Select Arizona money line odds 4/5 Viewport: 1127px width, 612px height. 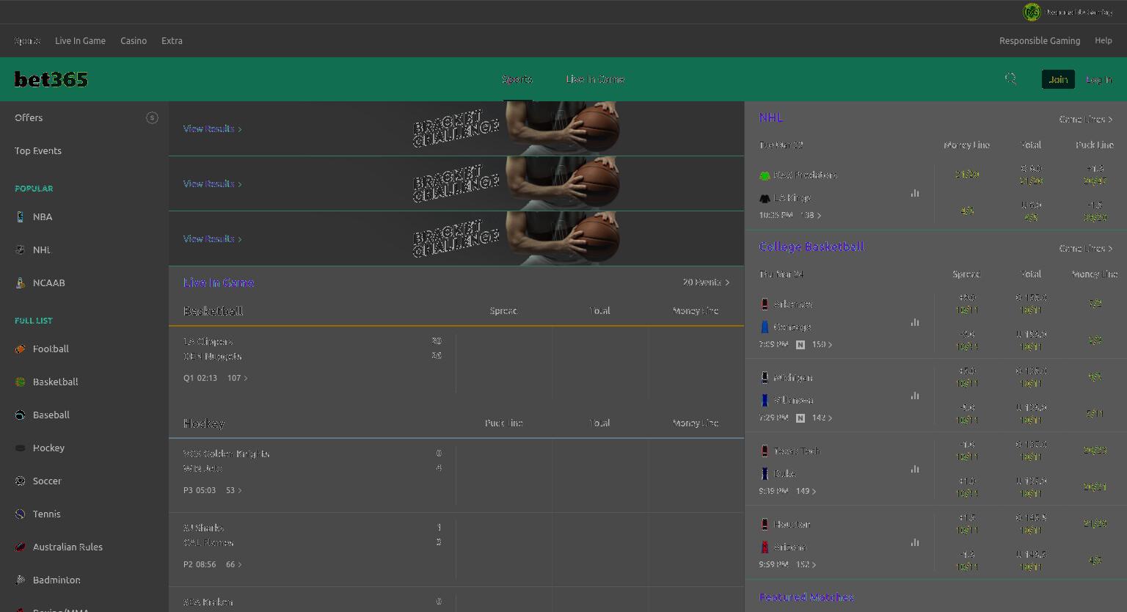coord(1095,560)
